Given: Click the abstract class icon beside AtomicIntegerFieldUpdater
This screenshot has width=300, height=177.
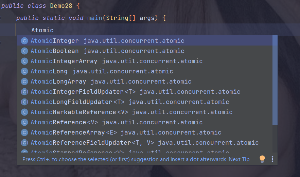Looking at the screenshot, I should pos(24,92).
